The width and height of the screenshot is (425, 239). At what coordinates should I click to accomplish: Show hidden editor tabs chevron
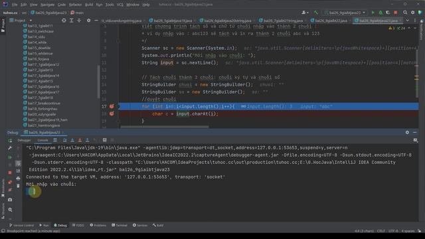(x=407, y=21)
